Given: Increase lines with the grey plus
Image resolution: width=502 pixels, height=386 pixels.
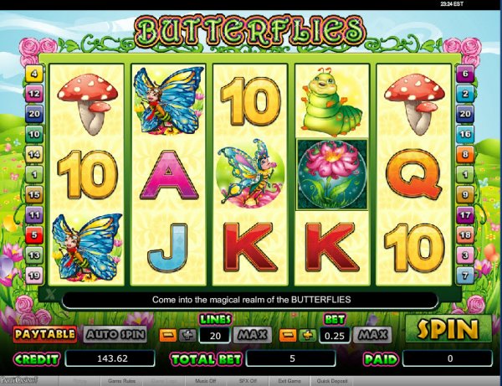Looking at the screenshot, I should click(x=187, y=335).
